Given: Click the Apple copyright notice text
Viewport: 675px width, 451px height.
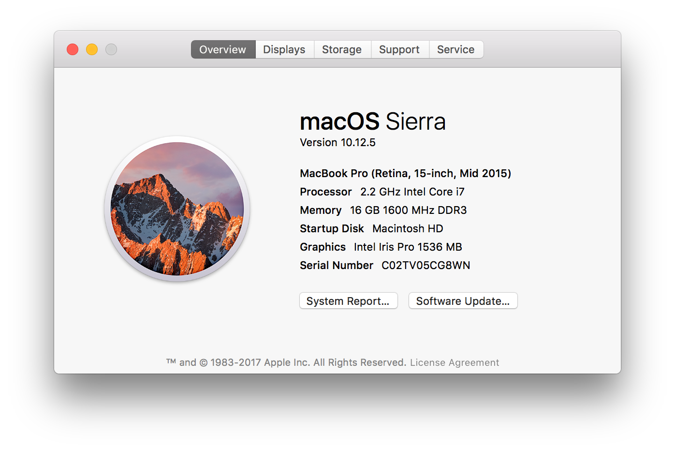Looking at the screenshot, I should click(285, 362).
